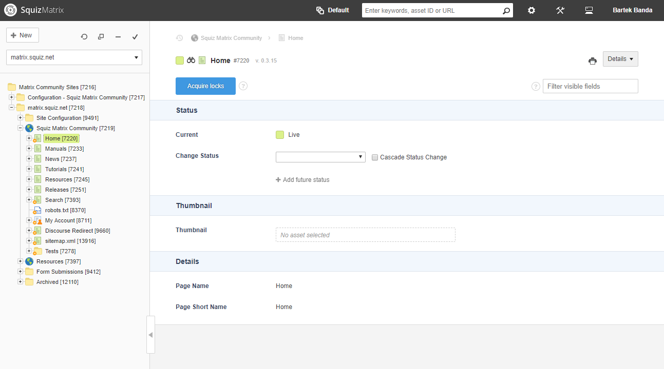The image size is (664, 369).
Task: Click the Acquire locks button
Action: [205, 86]
